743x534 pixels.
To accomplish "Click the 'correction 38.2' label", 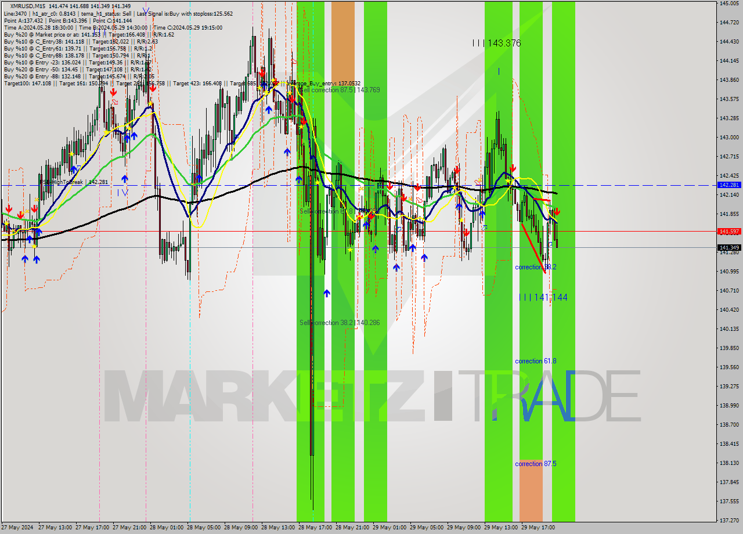I will [x=535, y=267].
